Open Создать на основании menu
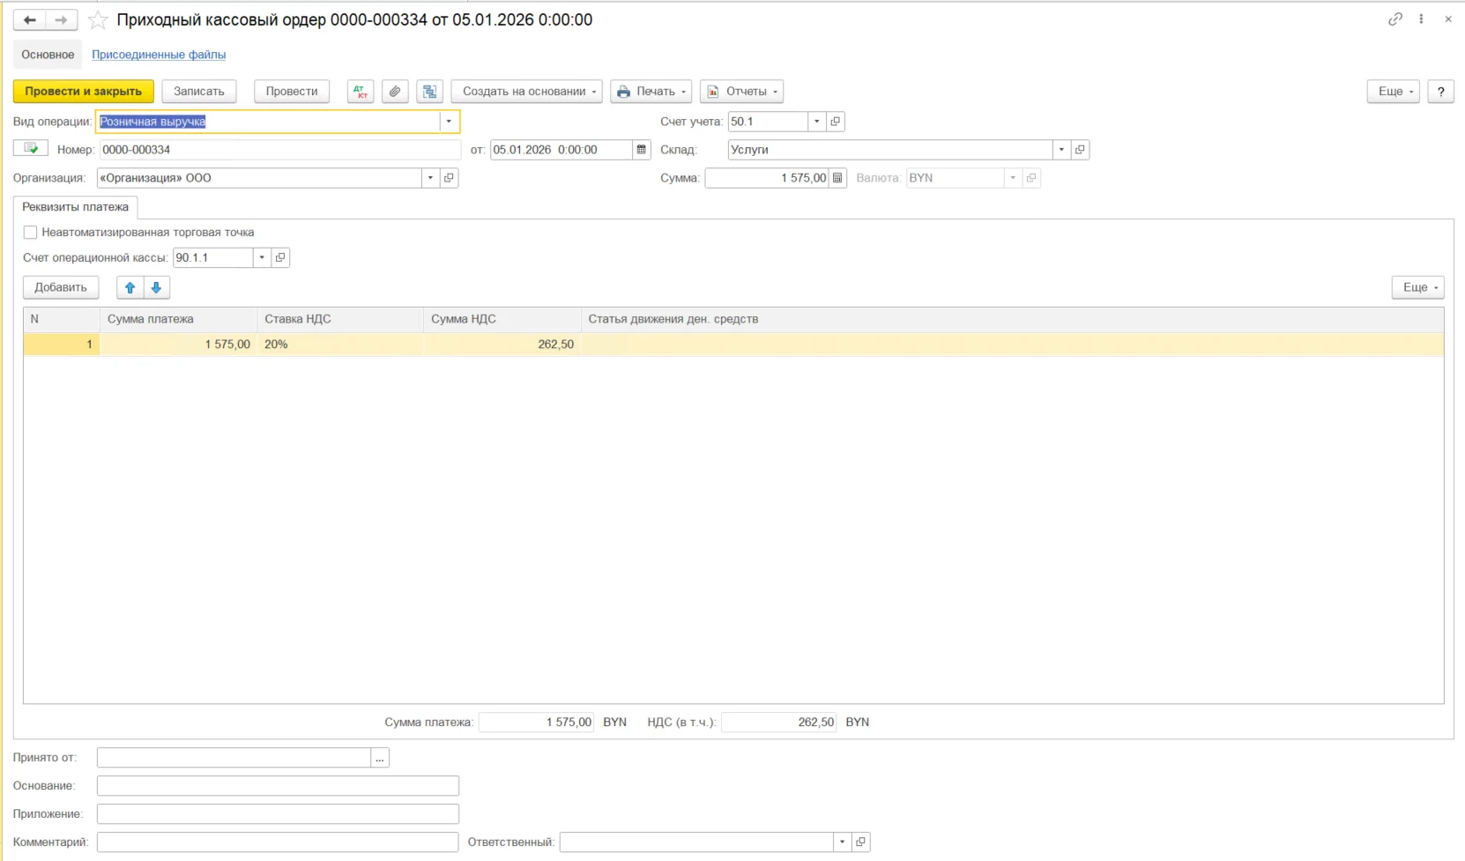The width and height of the screenshot is (1465, 861). [x=527, y=91]
